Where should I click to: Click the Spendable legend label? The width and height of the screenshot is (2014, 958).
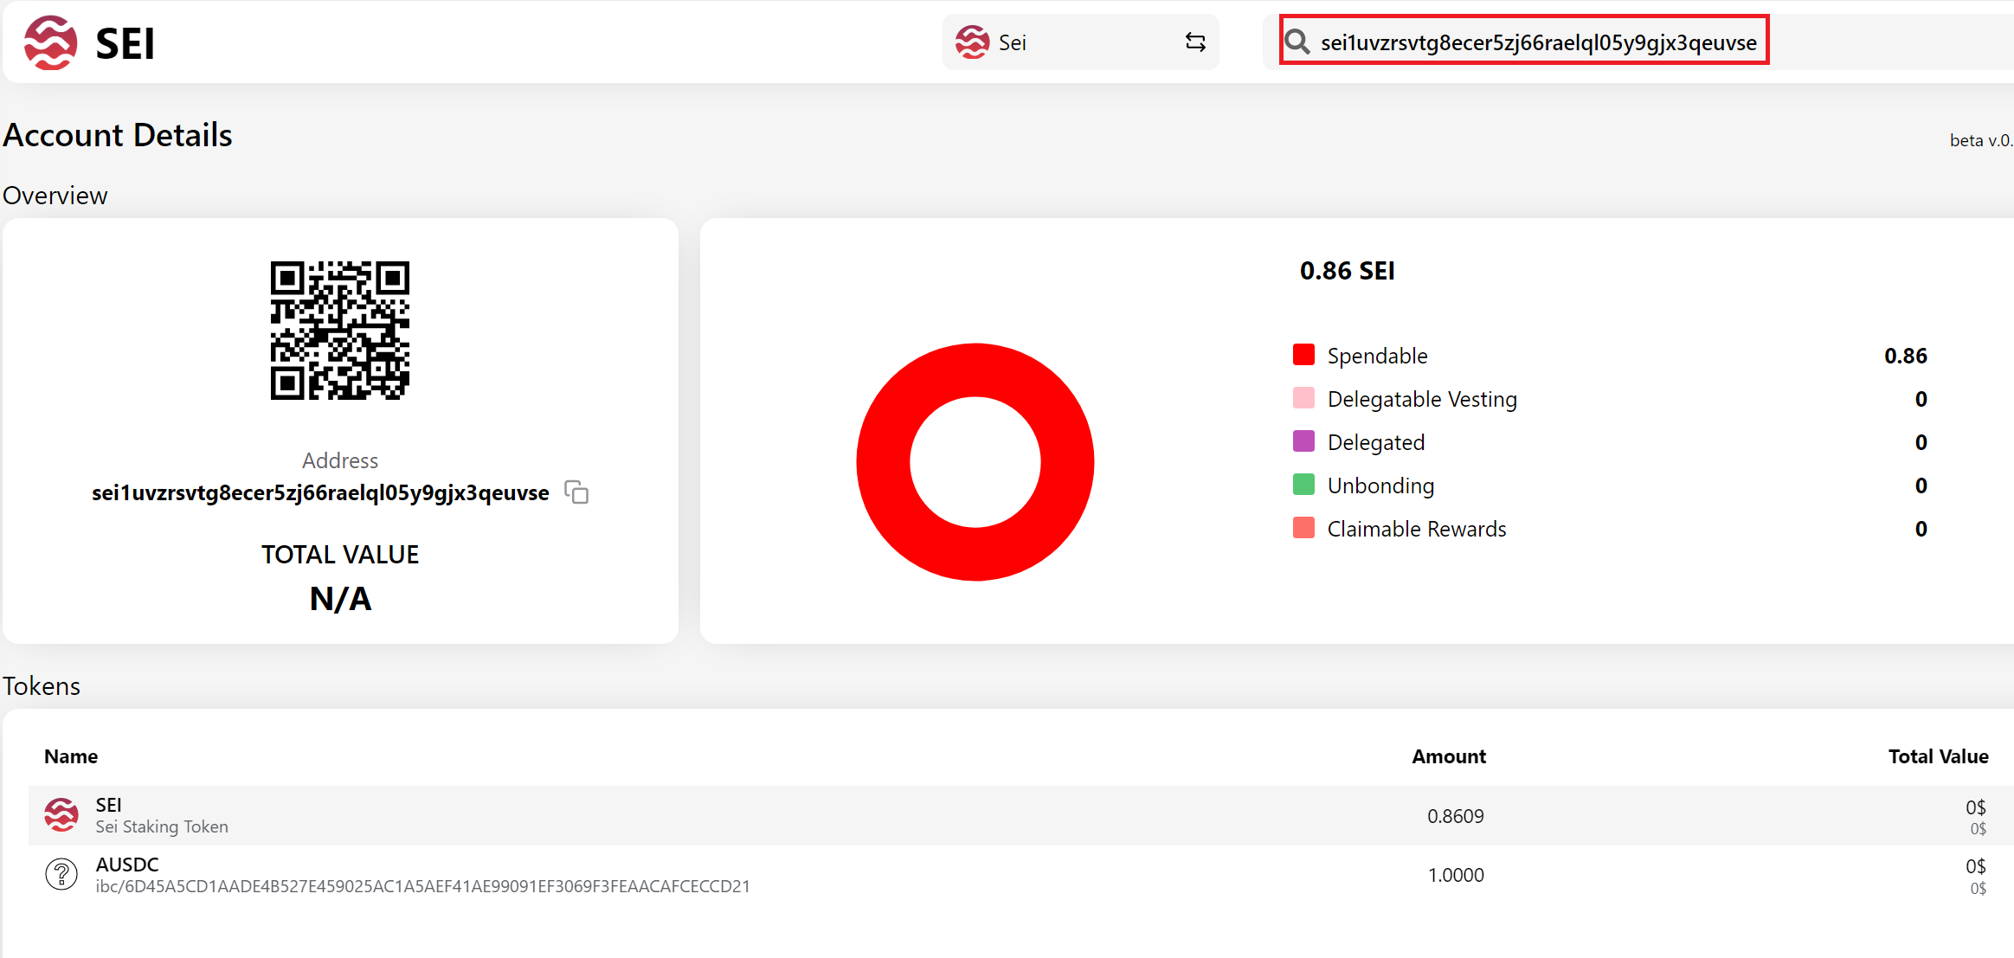coord(1377,356)
